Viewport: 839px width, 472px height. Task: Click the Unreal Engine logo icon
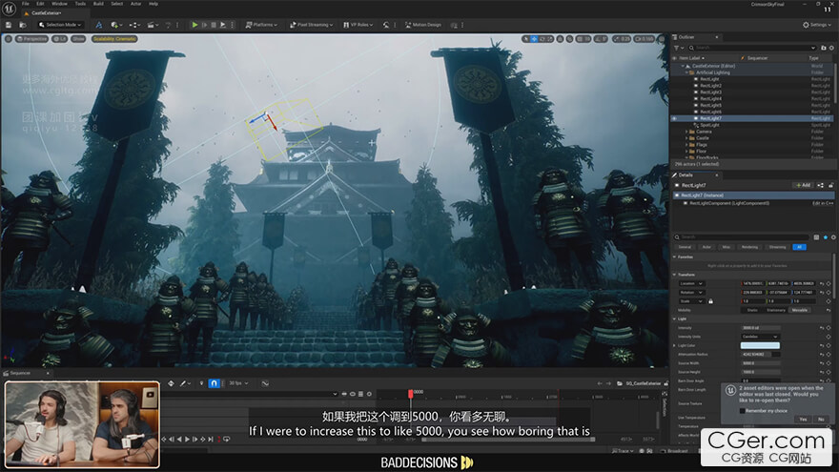tap(10, 8)
